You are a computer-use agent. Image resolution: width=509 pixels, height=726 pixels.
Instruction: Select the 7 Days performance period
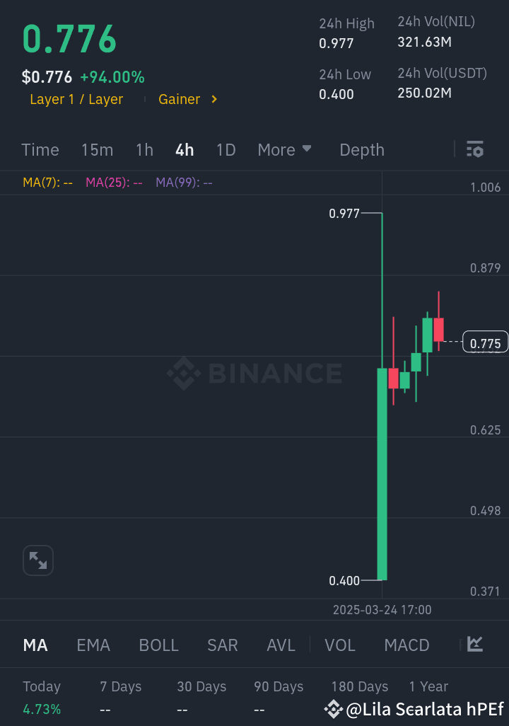point(121,687)
